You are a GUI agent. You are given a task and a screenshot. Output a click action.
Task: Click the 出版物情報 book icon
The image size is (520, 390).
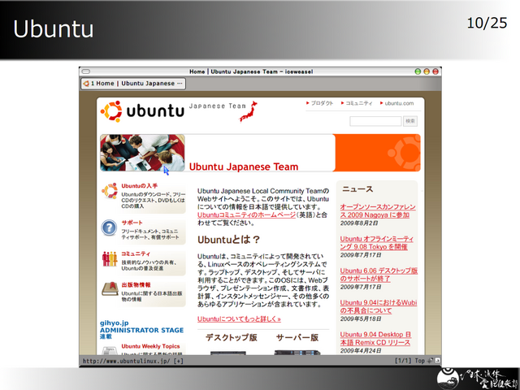coord(110,289)
